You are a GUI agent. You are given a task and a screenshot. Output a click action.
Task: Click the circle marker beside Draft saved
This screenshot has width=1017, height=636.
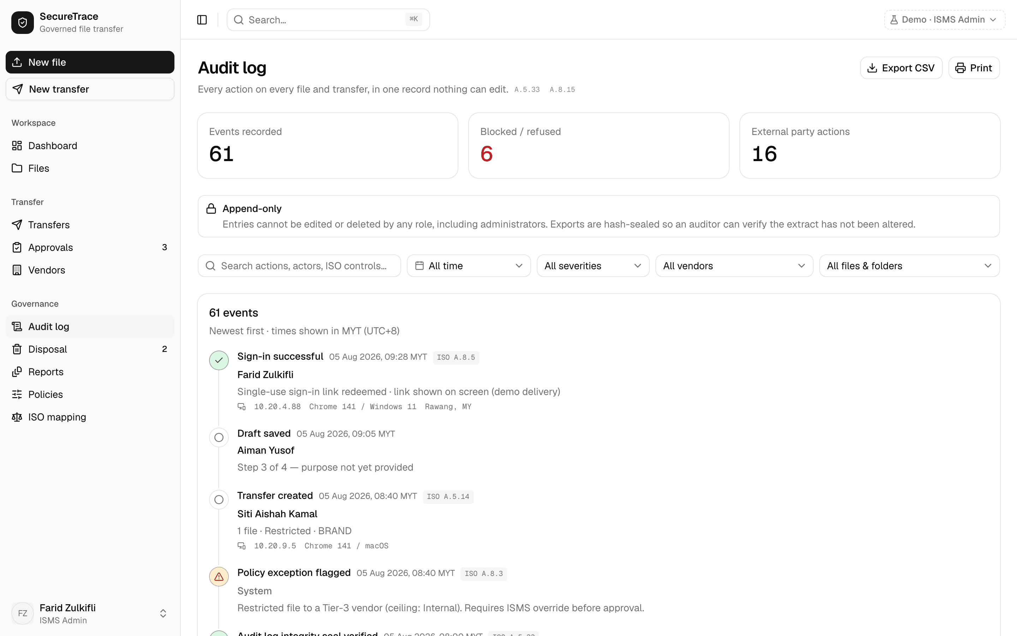[x=219, y=437]
